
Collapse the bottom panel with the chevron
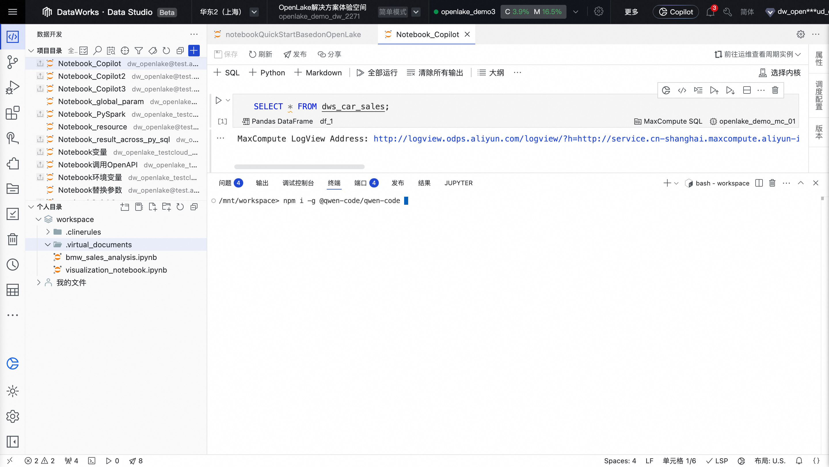tap(801, 183)
